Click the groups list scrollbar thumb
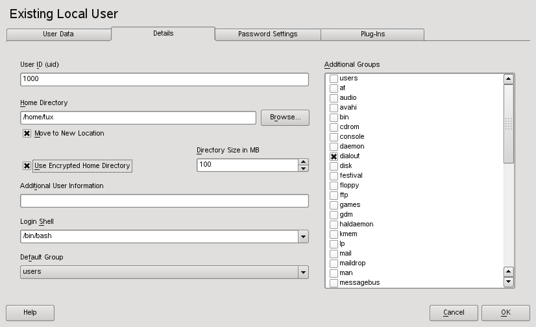 coord(508,124)
